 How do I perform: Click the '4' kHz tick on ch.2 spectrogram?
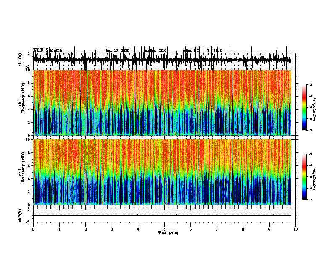pos(29,179)
